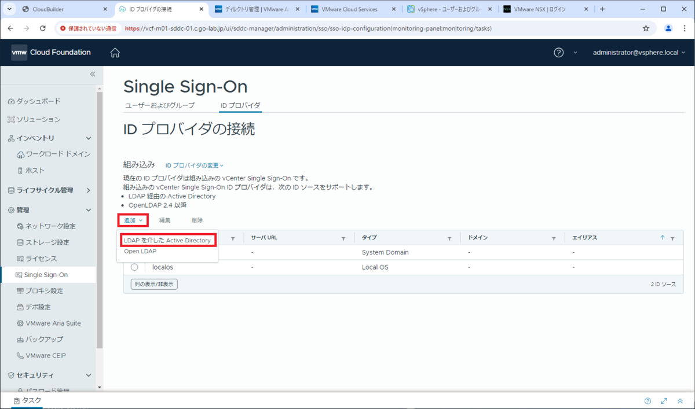Switch to VMware NSX ログイン browser tab
The width and height of the screenshot is (695, 409).
[x=544, y=9]
